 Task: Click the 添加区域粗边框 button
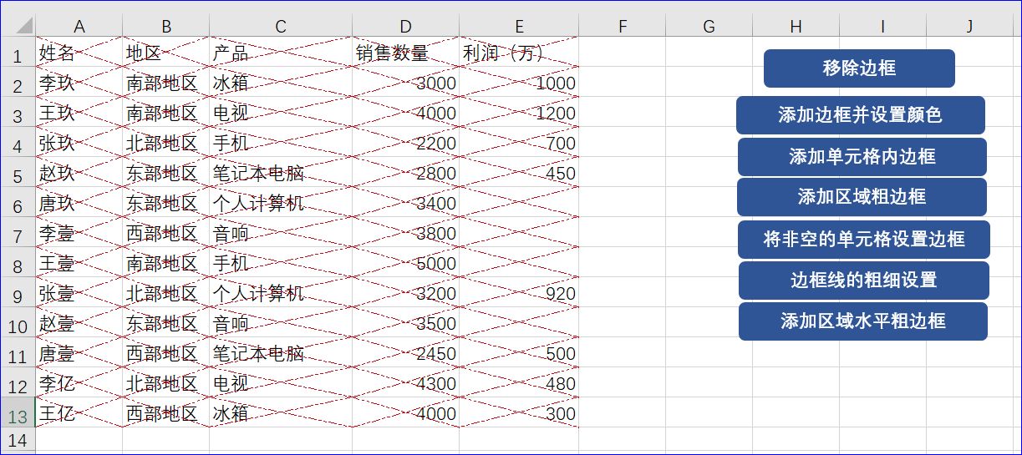click(862, 197)
